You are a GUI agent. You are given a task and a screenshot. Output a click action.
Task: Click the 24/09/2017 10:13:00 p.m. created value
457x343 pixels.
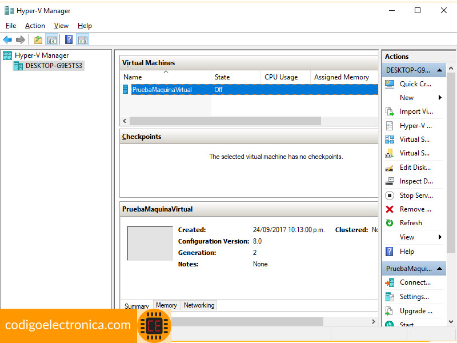coord(288,230)
